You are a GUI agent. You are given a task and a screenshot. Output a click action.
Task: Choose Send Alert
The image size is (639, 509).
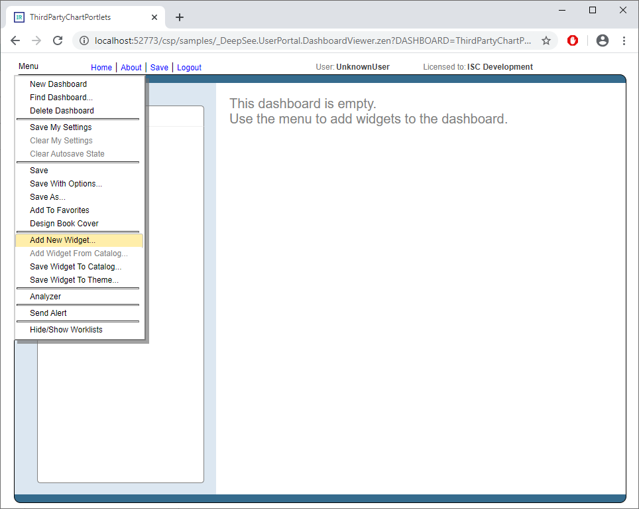point(80,313)
